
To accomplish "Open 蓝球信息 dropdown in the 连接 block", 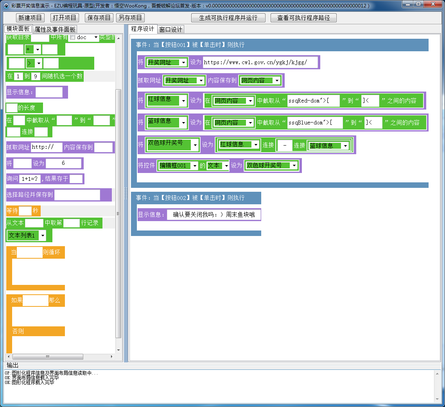I will (x=345, y=146).
